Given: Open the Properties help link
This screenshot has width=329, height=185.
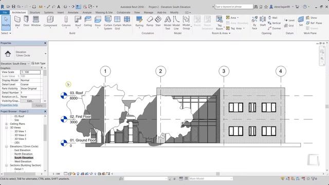Looking at the screenshot, I should click(x=9, y=105).
